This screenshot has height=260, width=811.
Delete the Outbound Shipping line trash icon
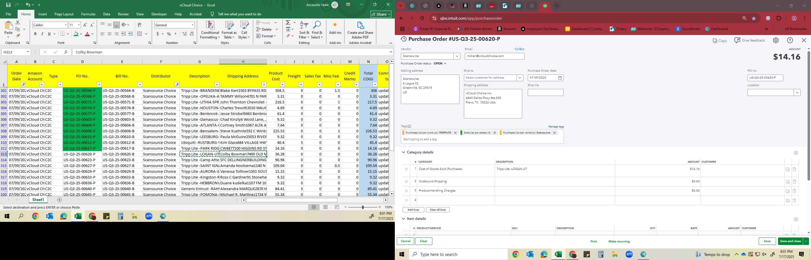click(794, 182)
